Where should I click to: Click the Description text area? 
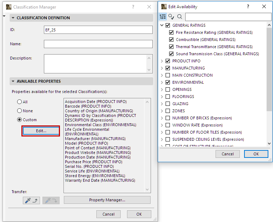click(98, 64)
